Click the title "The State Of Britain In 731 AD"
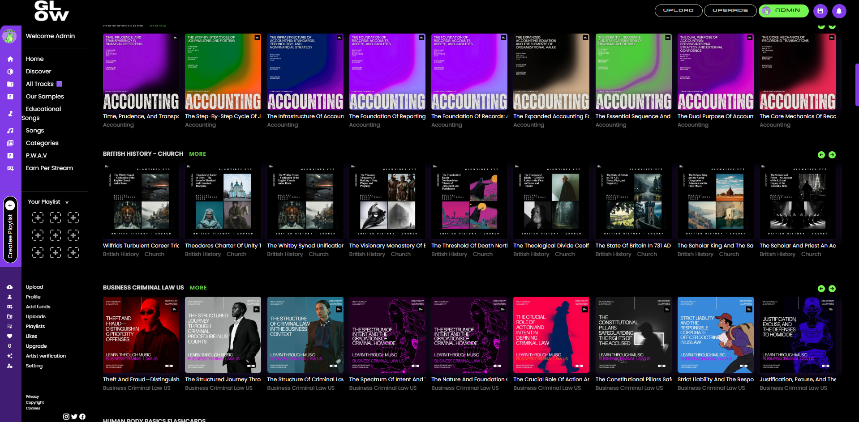 click(x=633, y=246)
